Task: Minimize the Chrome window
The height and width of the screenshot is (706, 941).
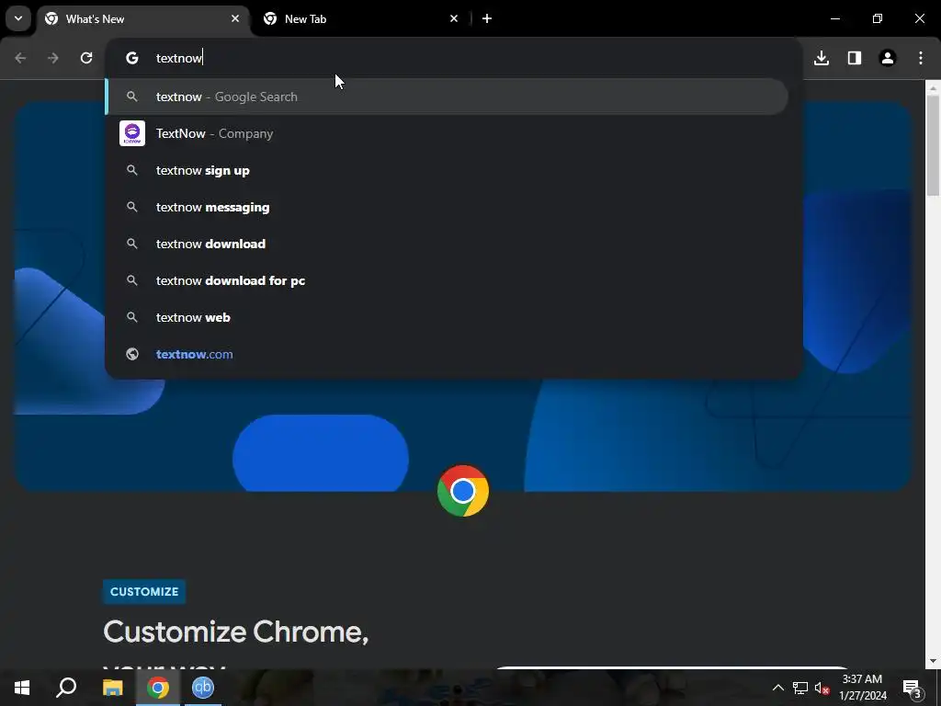Action: tap(834, 18)
